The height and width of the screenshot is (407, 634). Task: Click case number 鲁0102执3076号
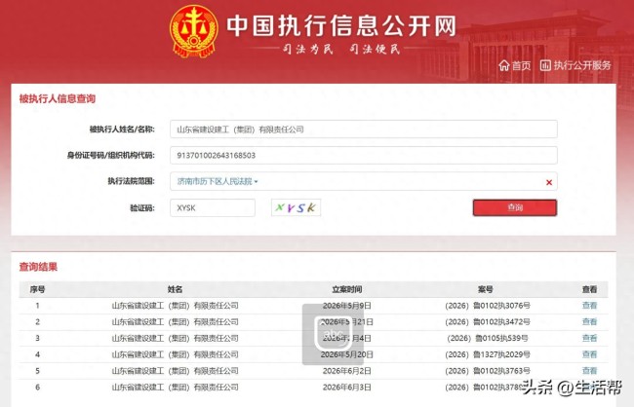[488, 306]
